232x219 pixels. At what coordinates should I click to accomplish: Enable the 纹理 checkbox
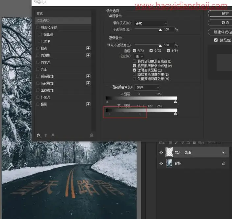pyautogui.click(x=40, y=41)
